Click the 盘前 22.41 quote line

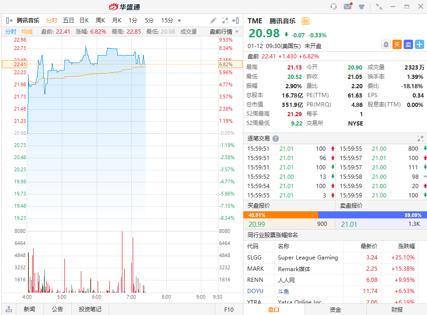[x=283, y=56]
